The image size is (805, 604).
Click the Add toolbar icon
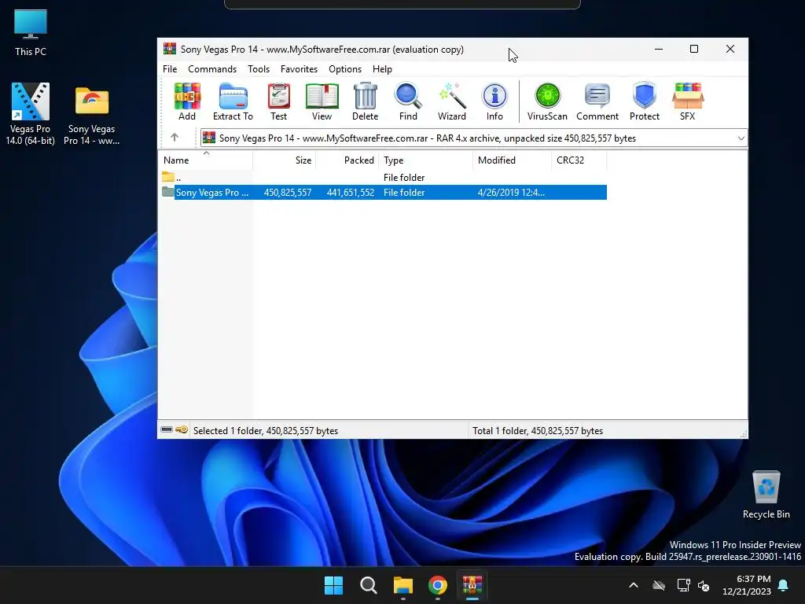[x=187, y=101]
